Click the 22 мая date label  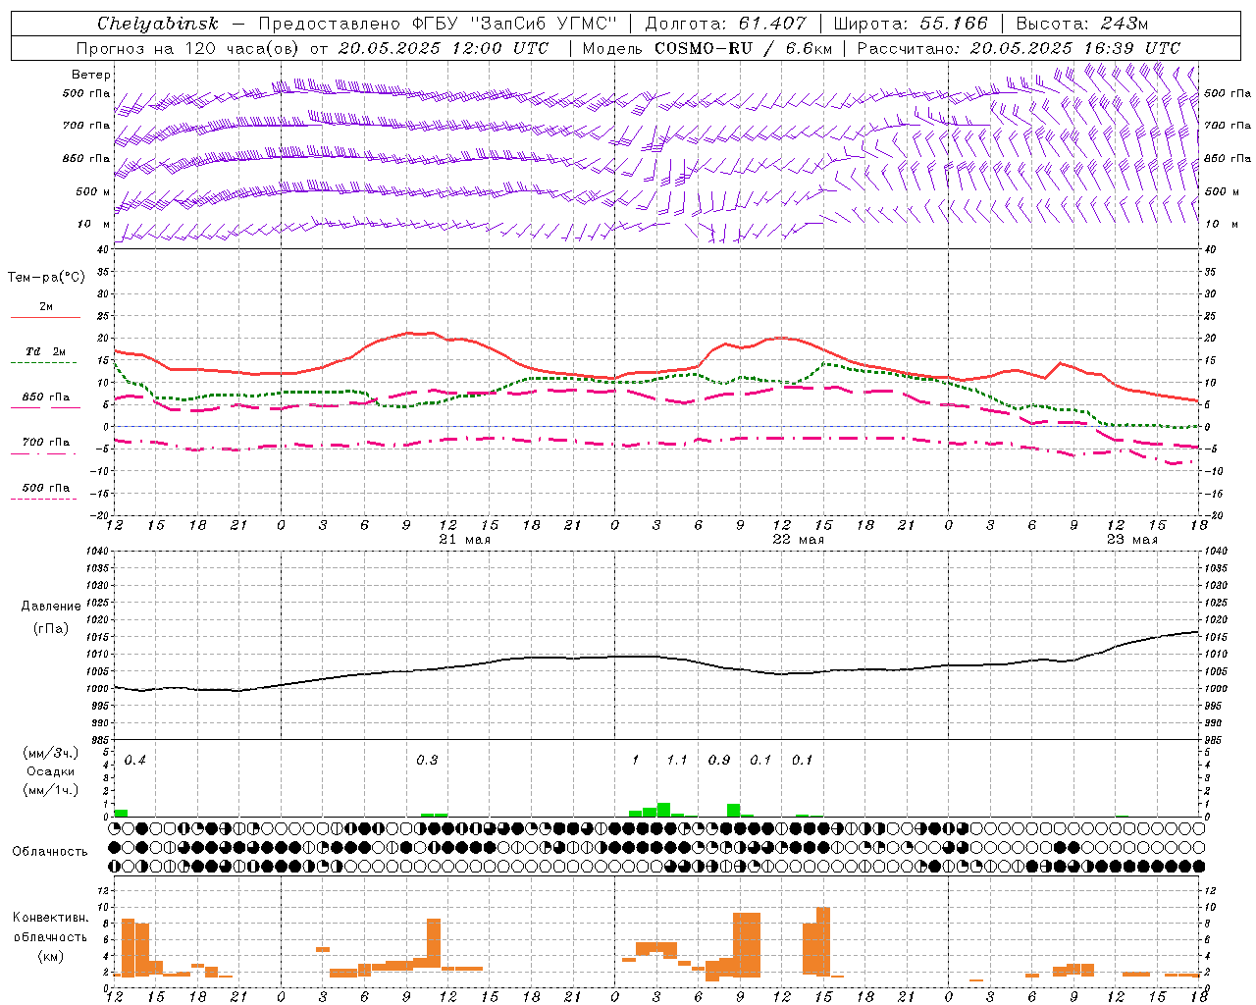pos(798,539)
